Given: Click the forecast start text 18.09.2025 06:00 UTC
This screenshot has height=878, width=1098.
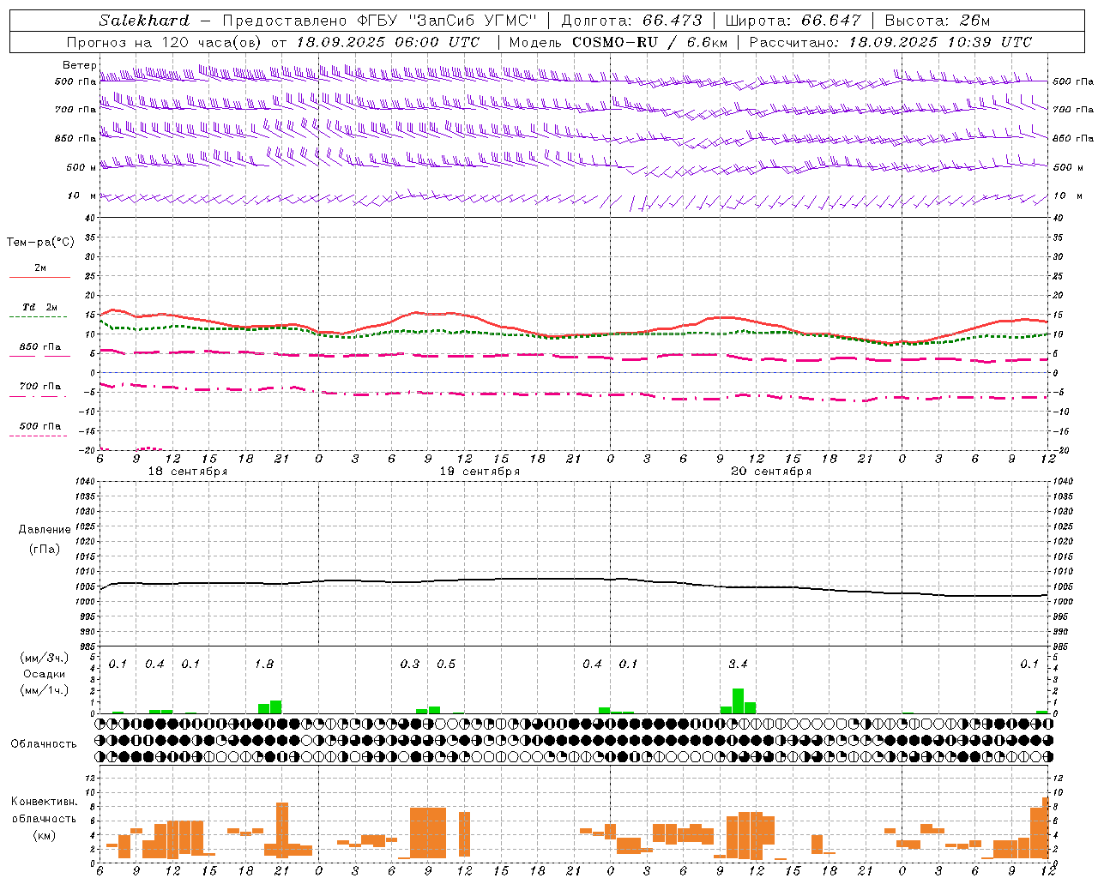Looking at the screenshot, I should pyautogui.click(x=388, y=42).
